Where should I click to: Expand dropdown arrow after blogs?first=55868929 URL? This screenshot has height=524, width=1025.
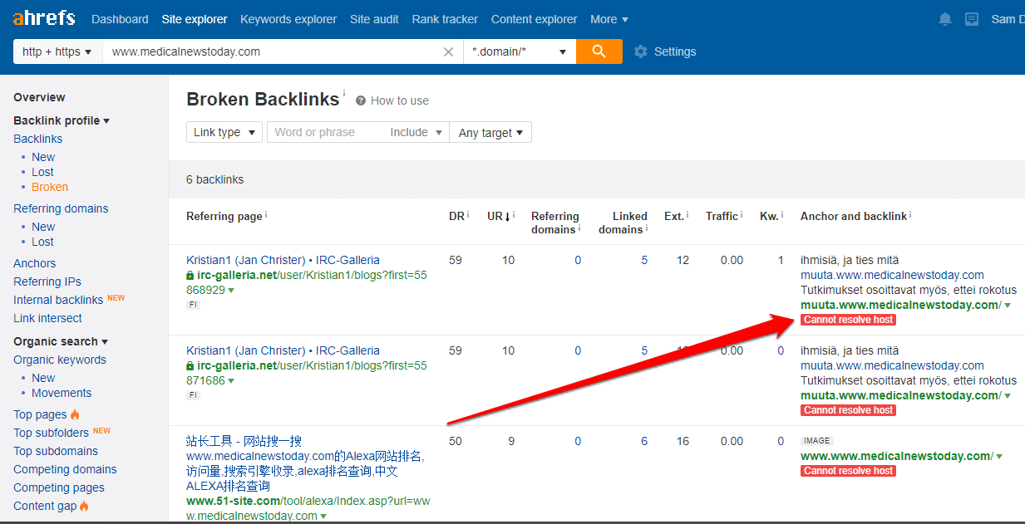(231, 290)
